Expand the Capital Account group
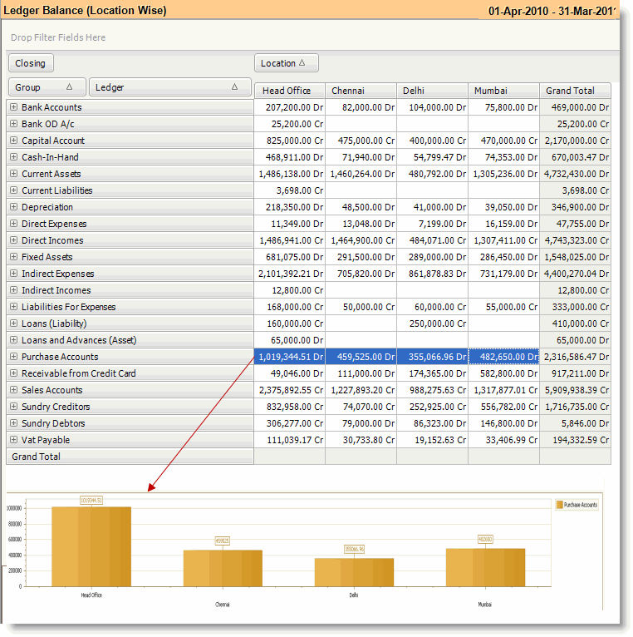 click(13, 141)
